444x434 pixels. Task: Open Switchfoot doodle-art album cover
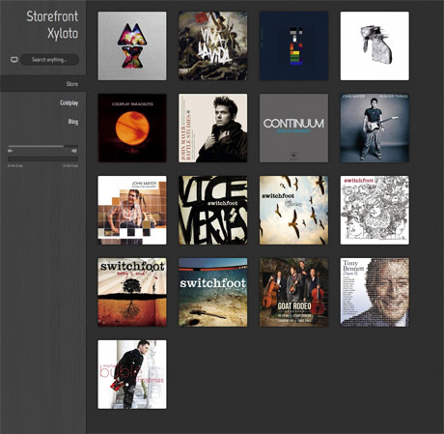pos(375,210)
